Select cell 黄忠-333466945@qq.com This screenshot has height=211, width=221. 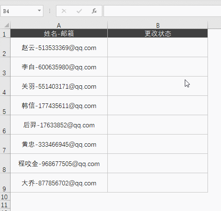click(x=59, y=144)
